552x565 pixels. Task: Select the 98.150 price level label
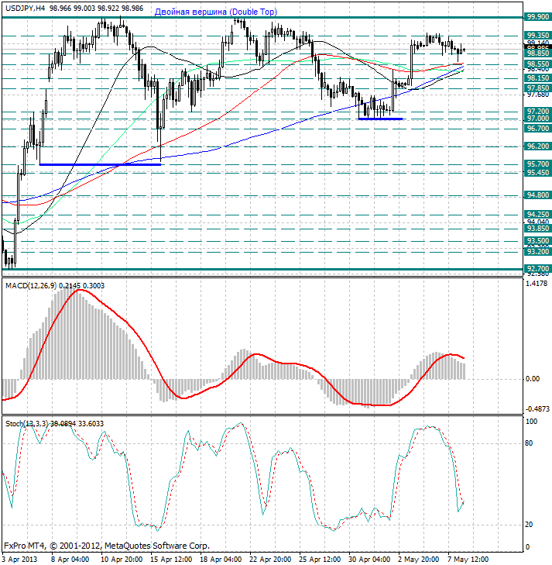coord(538,78)
